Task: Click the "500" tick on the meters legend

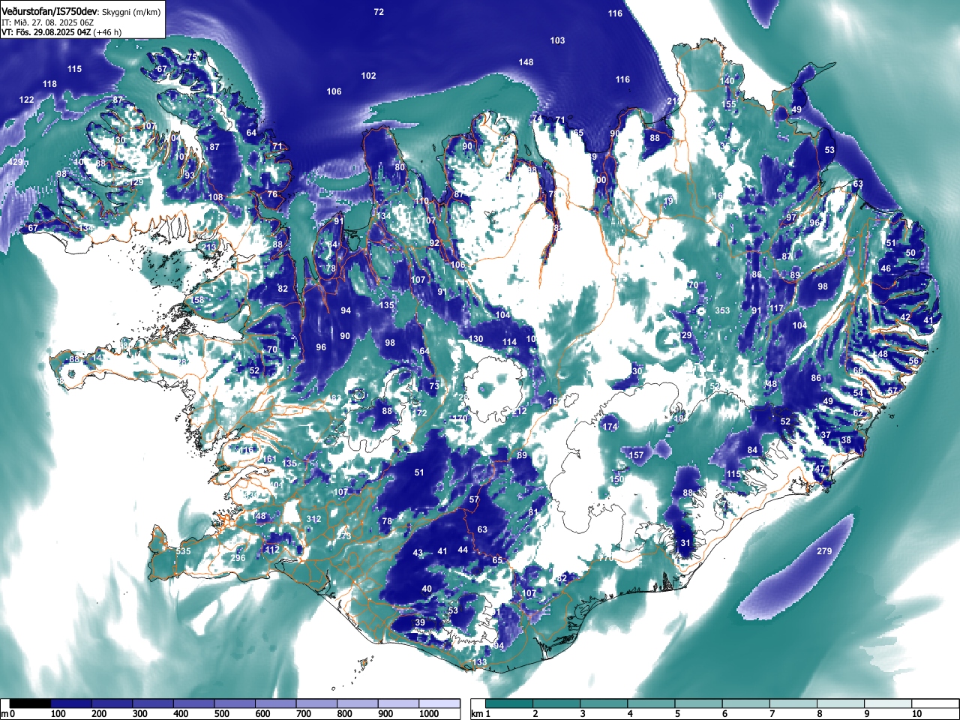Action: tap(221, 714)
